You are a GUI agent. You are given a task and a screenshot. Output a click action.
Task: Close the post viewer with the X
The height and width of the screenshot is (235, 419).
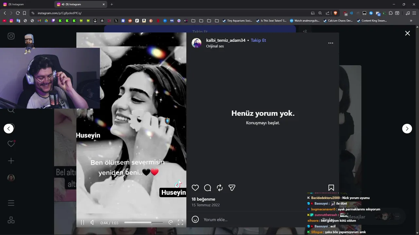[408, 33]
